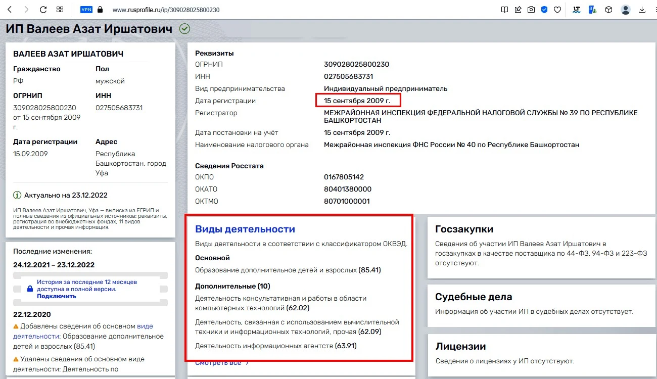The width and height of the screenshot is (657, 379).
Task: Click the VPN badge in address bar
Action: tap(86, 10)
